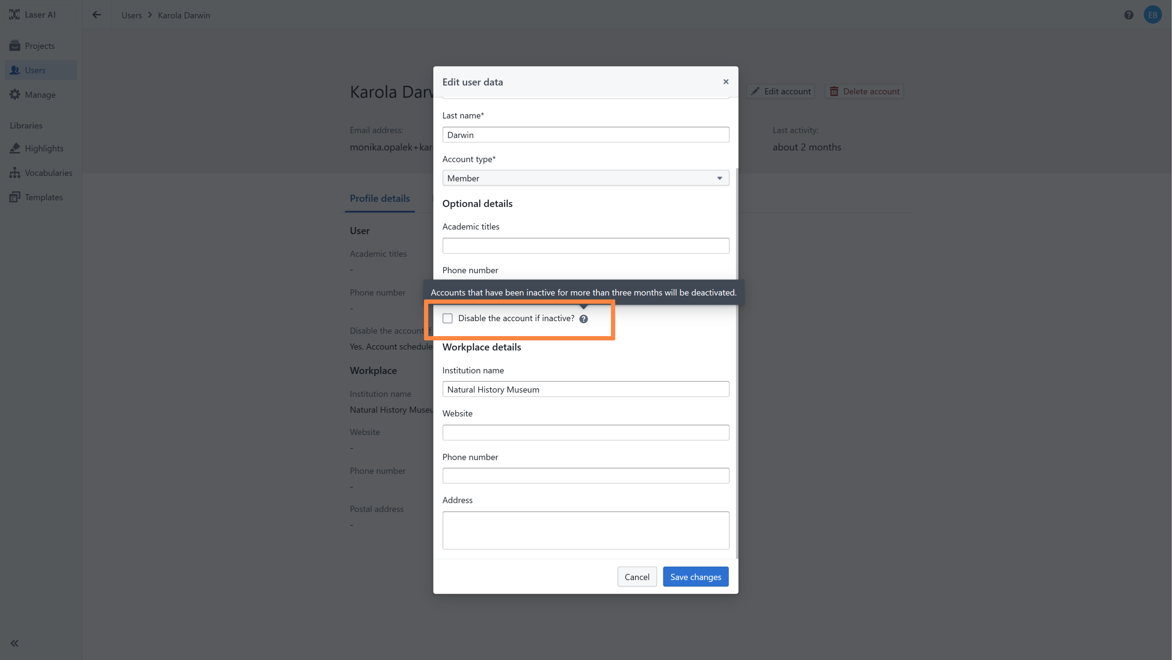Open the Manage gear section
The height and width of the screenshot is (660, 1173).
click(40, 94)
